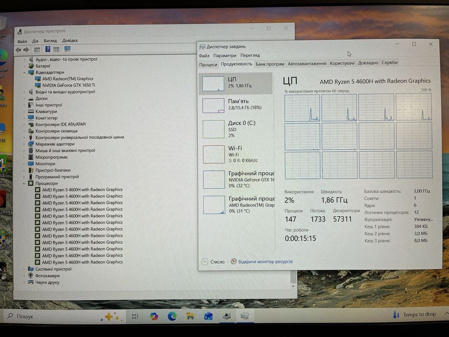Select the AMD Radeon(TM) Graphics adapter
This screenshot has height=337, width=449.
point(68,78)
